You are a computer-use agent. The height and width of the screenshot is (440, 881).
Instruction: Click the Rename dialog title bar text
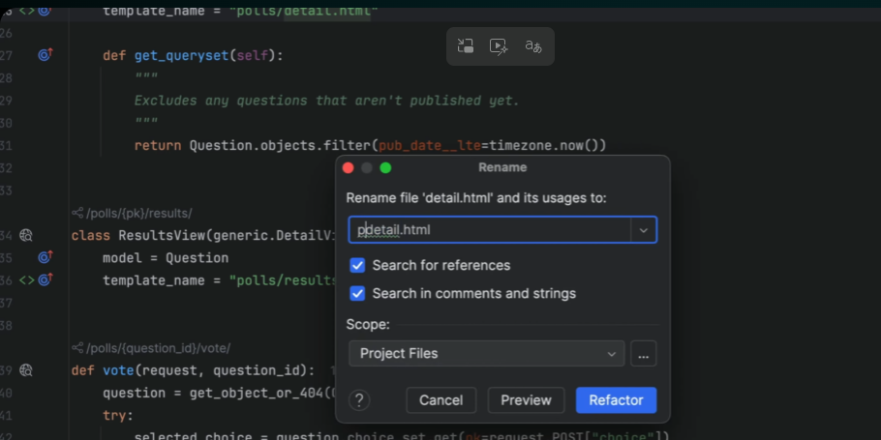[x=502, y=168]
